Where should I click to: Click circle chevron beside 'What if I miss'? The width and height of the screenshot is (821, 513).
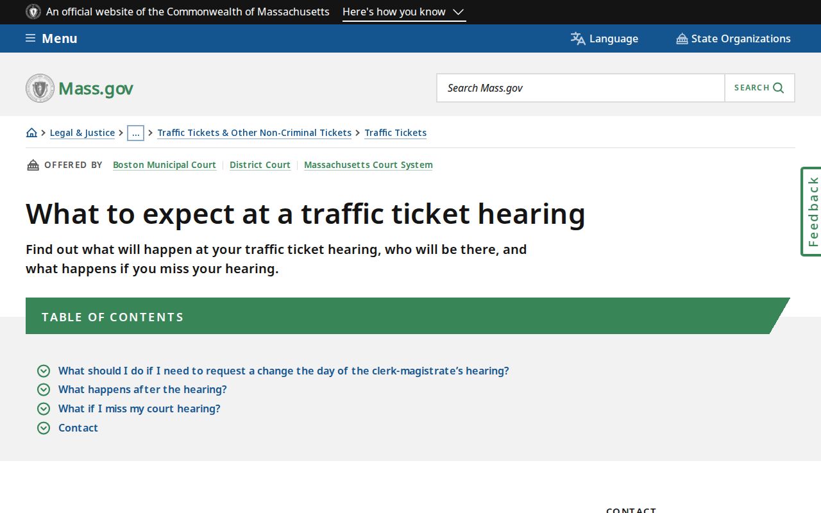click(x=44, y=408)
